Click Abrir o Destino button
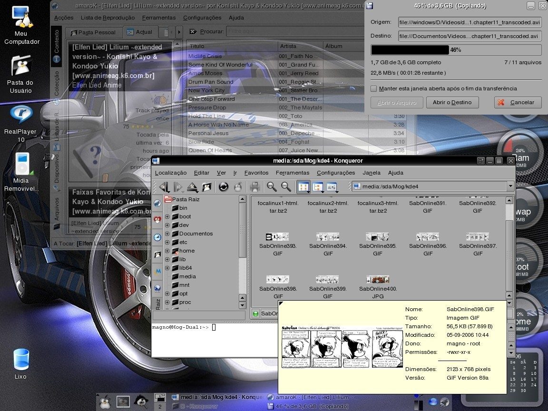The image size is (548, 411). [x=452, y=102]
